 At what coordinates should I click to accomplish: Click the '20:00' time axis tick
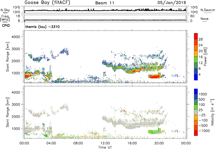click(159, 143)
